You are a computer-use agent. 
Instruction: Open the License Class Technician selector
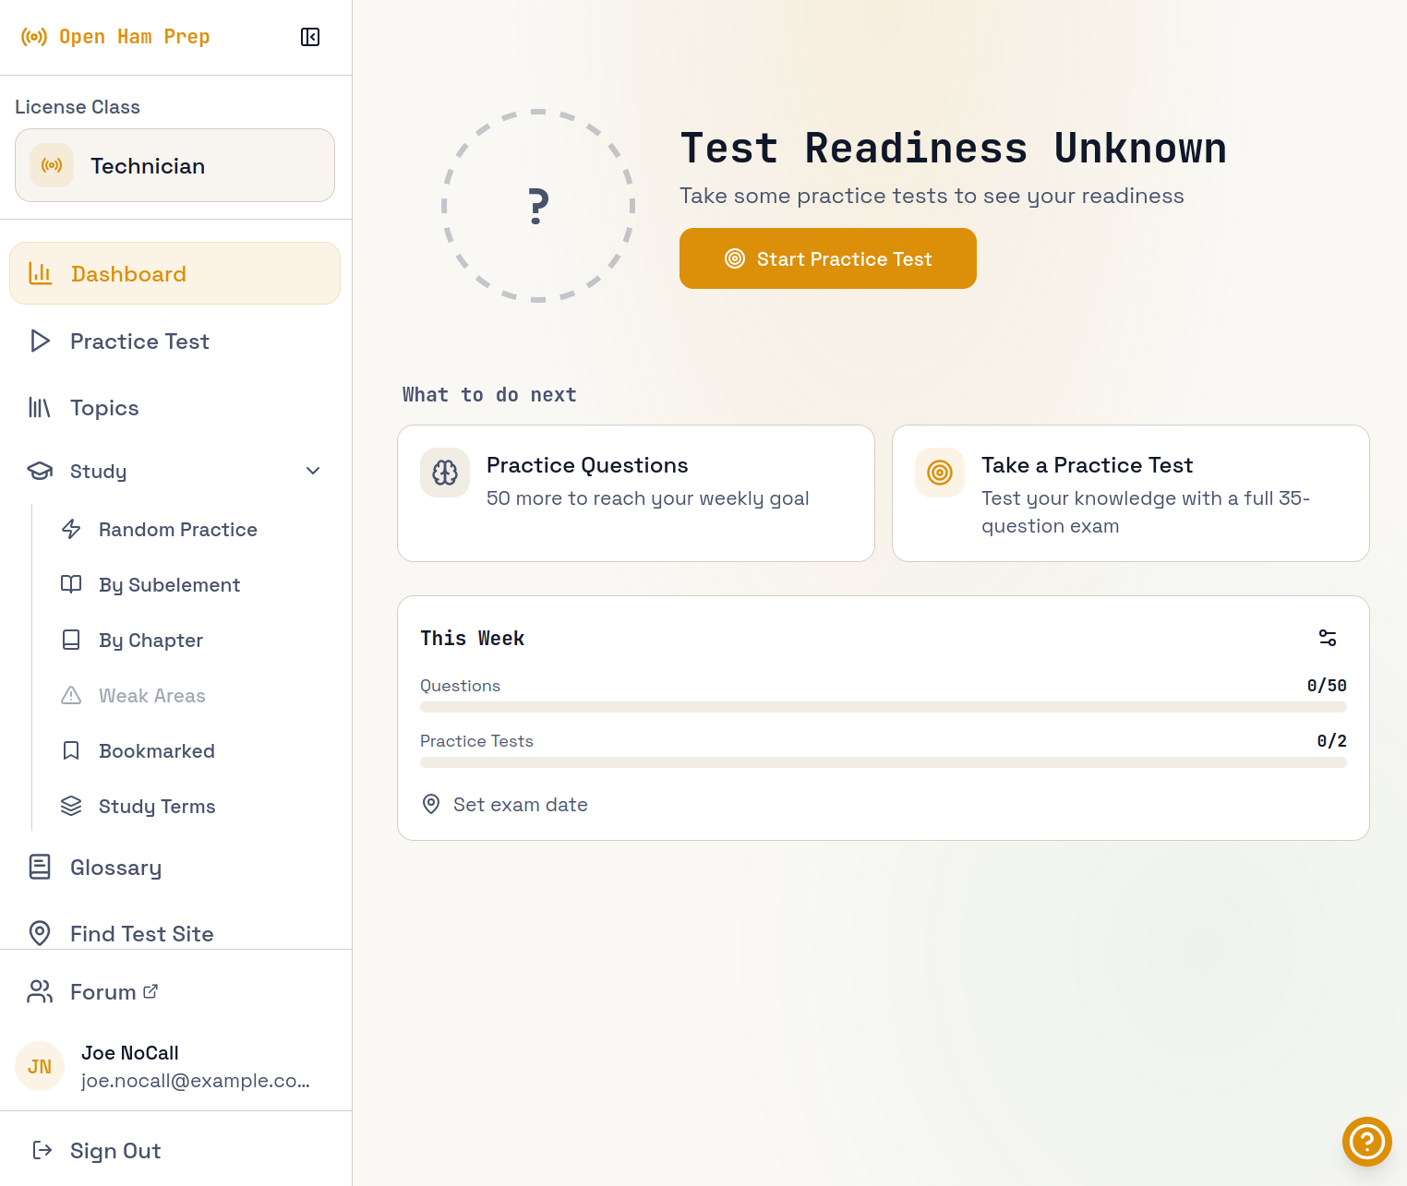(x=174, y=166)
